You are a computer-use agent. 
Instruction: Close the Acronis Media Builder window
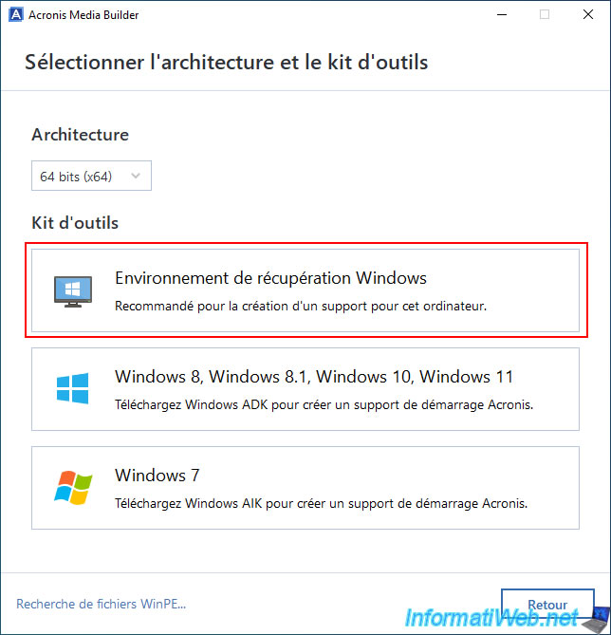(x=587, y=14)
